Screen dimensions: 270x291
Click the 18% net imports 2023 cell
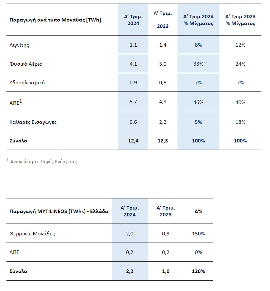pos(240,122)
